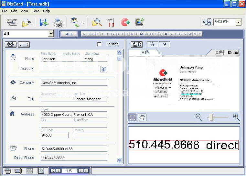
Task: Select the front side card tab
Action: click(145, 52)
